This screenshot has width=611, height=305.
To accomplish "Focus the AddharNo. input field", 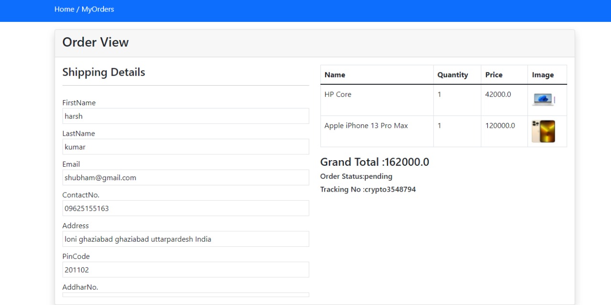I will coord(186,295).
